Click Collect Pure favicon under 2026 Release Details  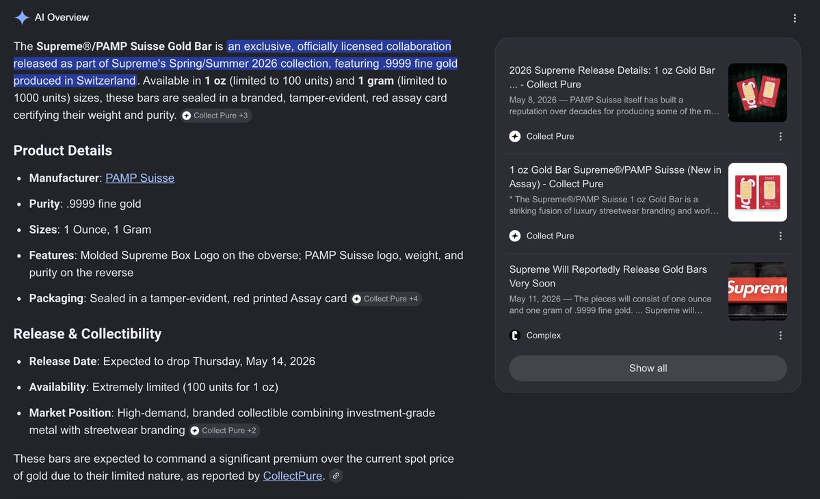click(x=514, y=137)
